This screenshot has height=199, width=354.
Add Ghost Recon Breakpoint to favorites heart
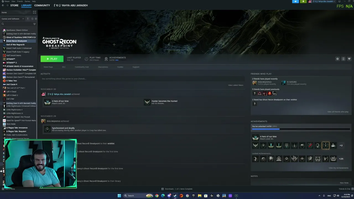pos(349,59)
